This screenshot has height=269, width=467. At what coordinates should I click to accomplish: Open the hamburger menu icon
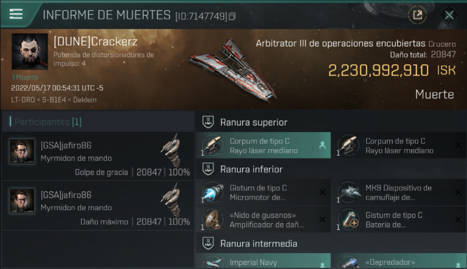(x=16, y=14)
